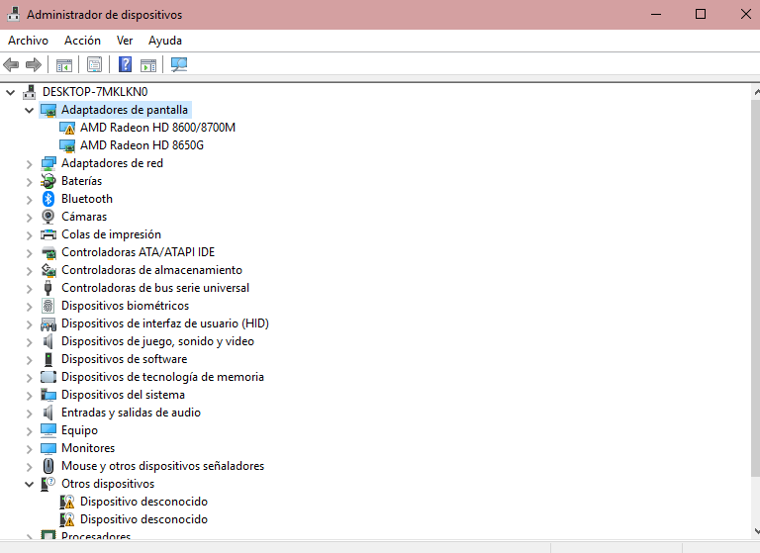Screen dimensions: 760x553
Task: Select the Controladoras de almacenamiento label
Action: pyautogui.click(x=151, y=270)
